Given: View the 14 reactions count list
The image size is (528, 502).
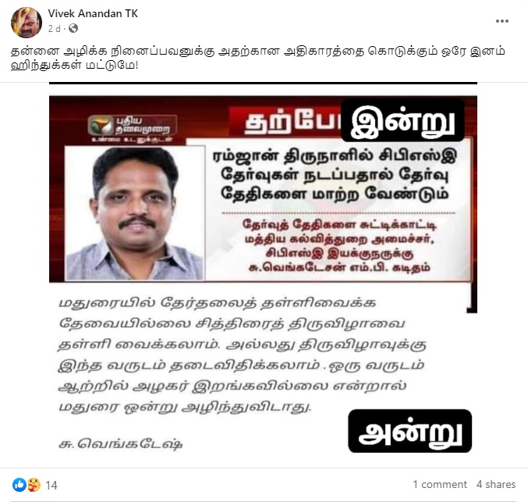Looking at the screenshot, I should (51, 486).
